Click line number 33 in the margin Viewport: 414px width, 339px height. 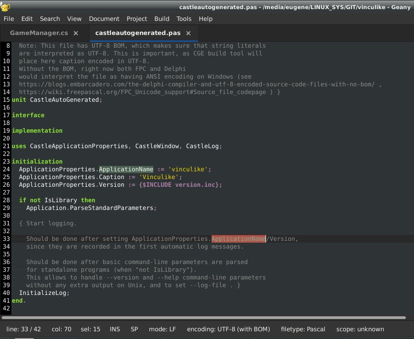(6, 239)
